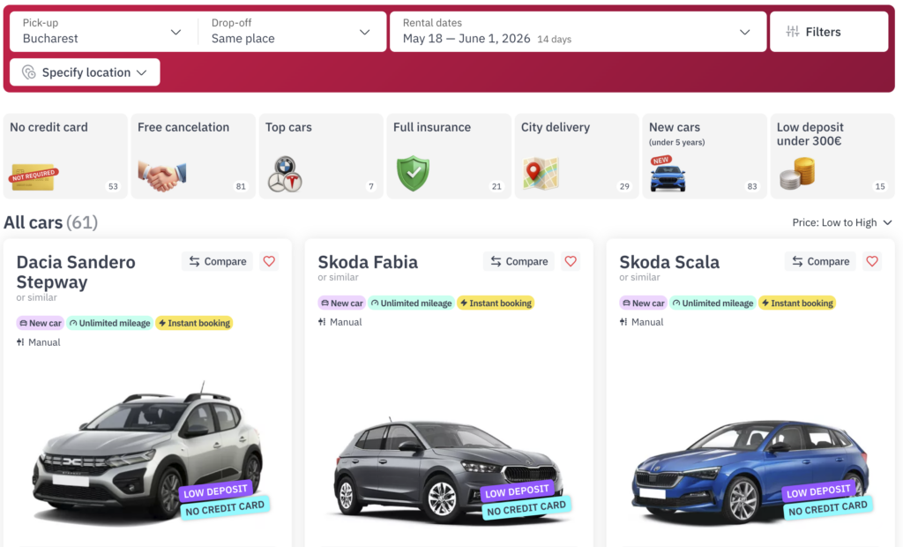Click LOW DEPOSIT badge on Dacia Sandero image
Image resolution: width=903 pixels, height=547 pixels.
pyautogui.click(x=215, y=491)
